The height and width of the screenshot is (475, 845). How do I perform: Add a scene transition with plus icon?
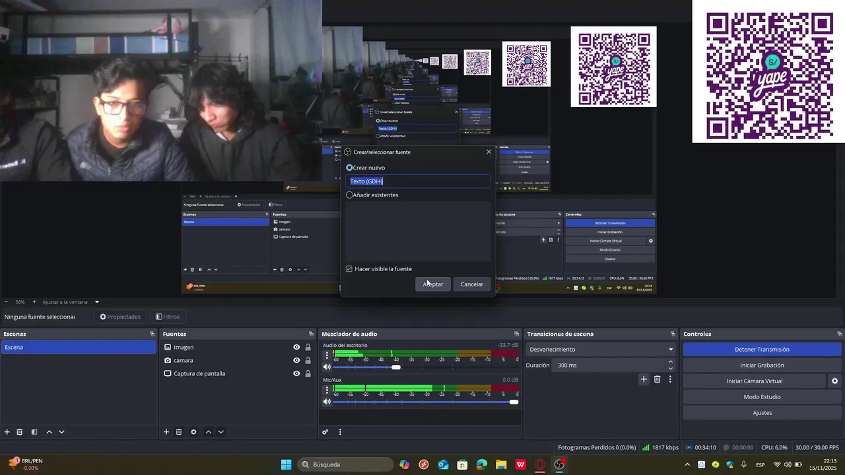point(644,379)
